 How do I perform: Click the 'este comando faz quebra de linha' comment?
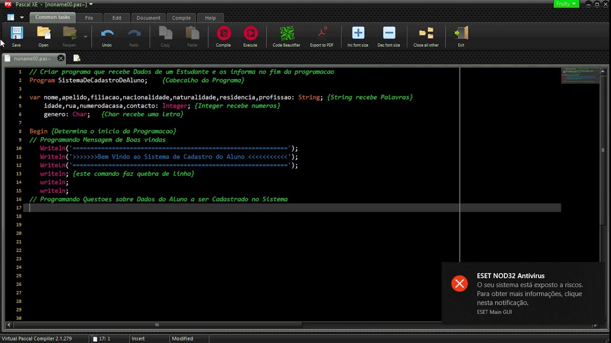tap(134, 174)
